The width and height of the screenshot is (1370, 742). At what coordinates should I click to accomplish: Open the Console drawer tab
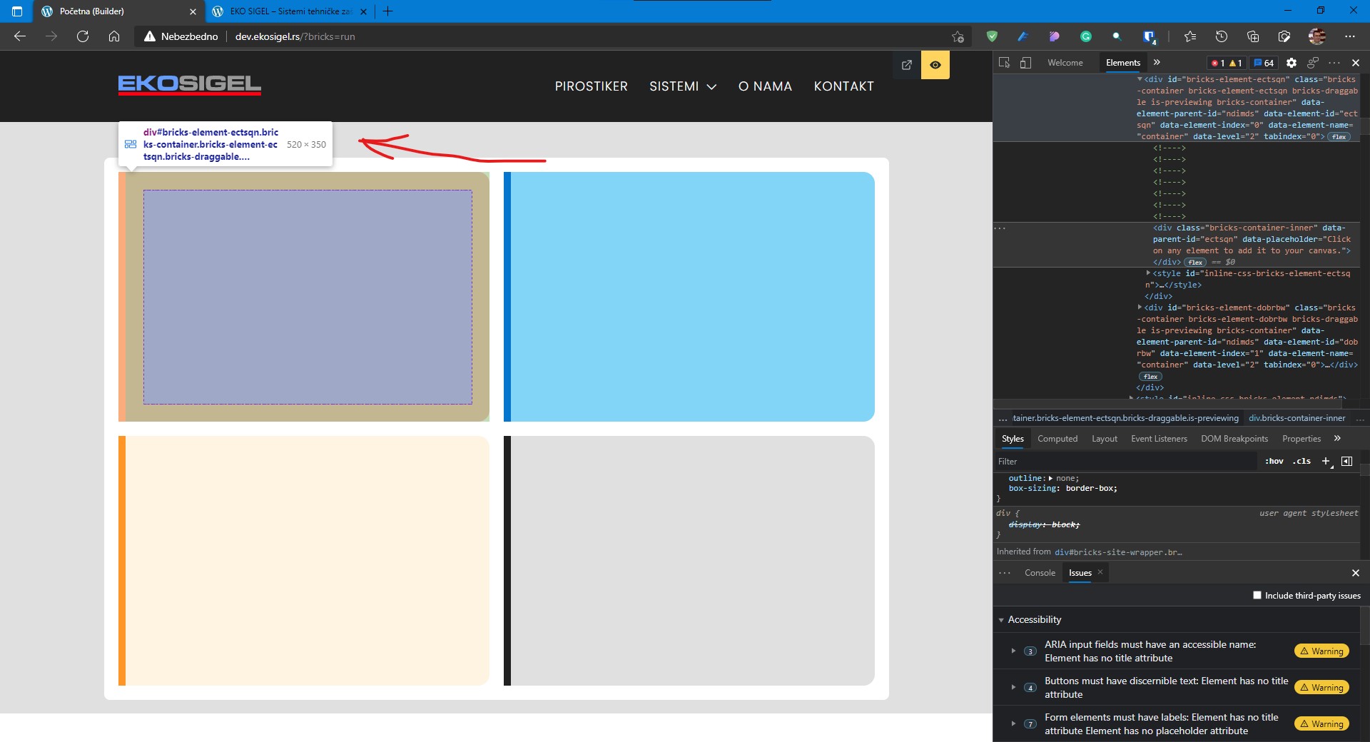(x=1040, y=573)
